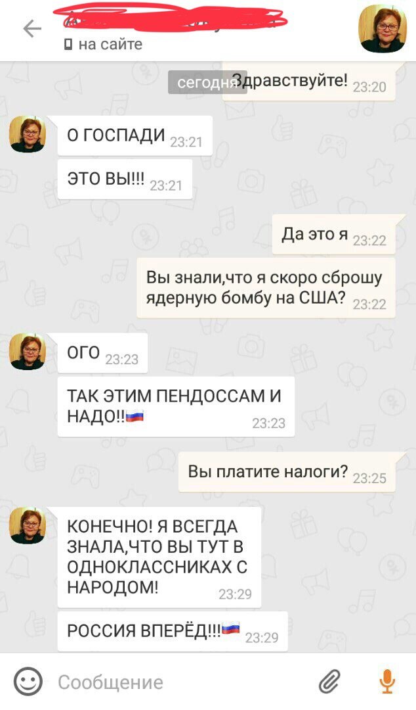The image size is (416, 710).
Task: Tap the back arrow in header
Action: pyautogui.click(x=32, y=29)
